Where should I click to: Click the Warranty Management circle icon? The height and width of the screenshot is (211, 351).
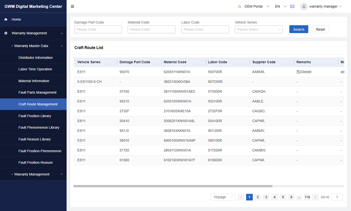[x=6, y=33]
